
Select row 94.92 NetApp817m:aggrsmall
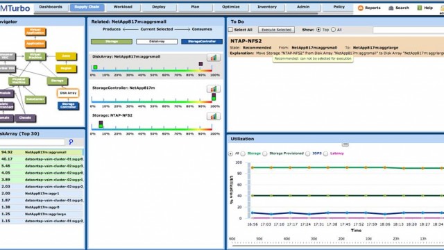click(x=42, y=152)
